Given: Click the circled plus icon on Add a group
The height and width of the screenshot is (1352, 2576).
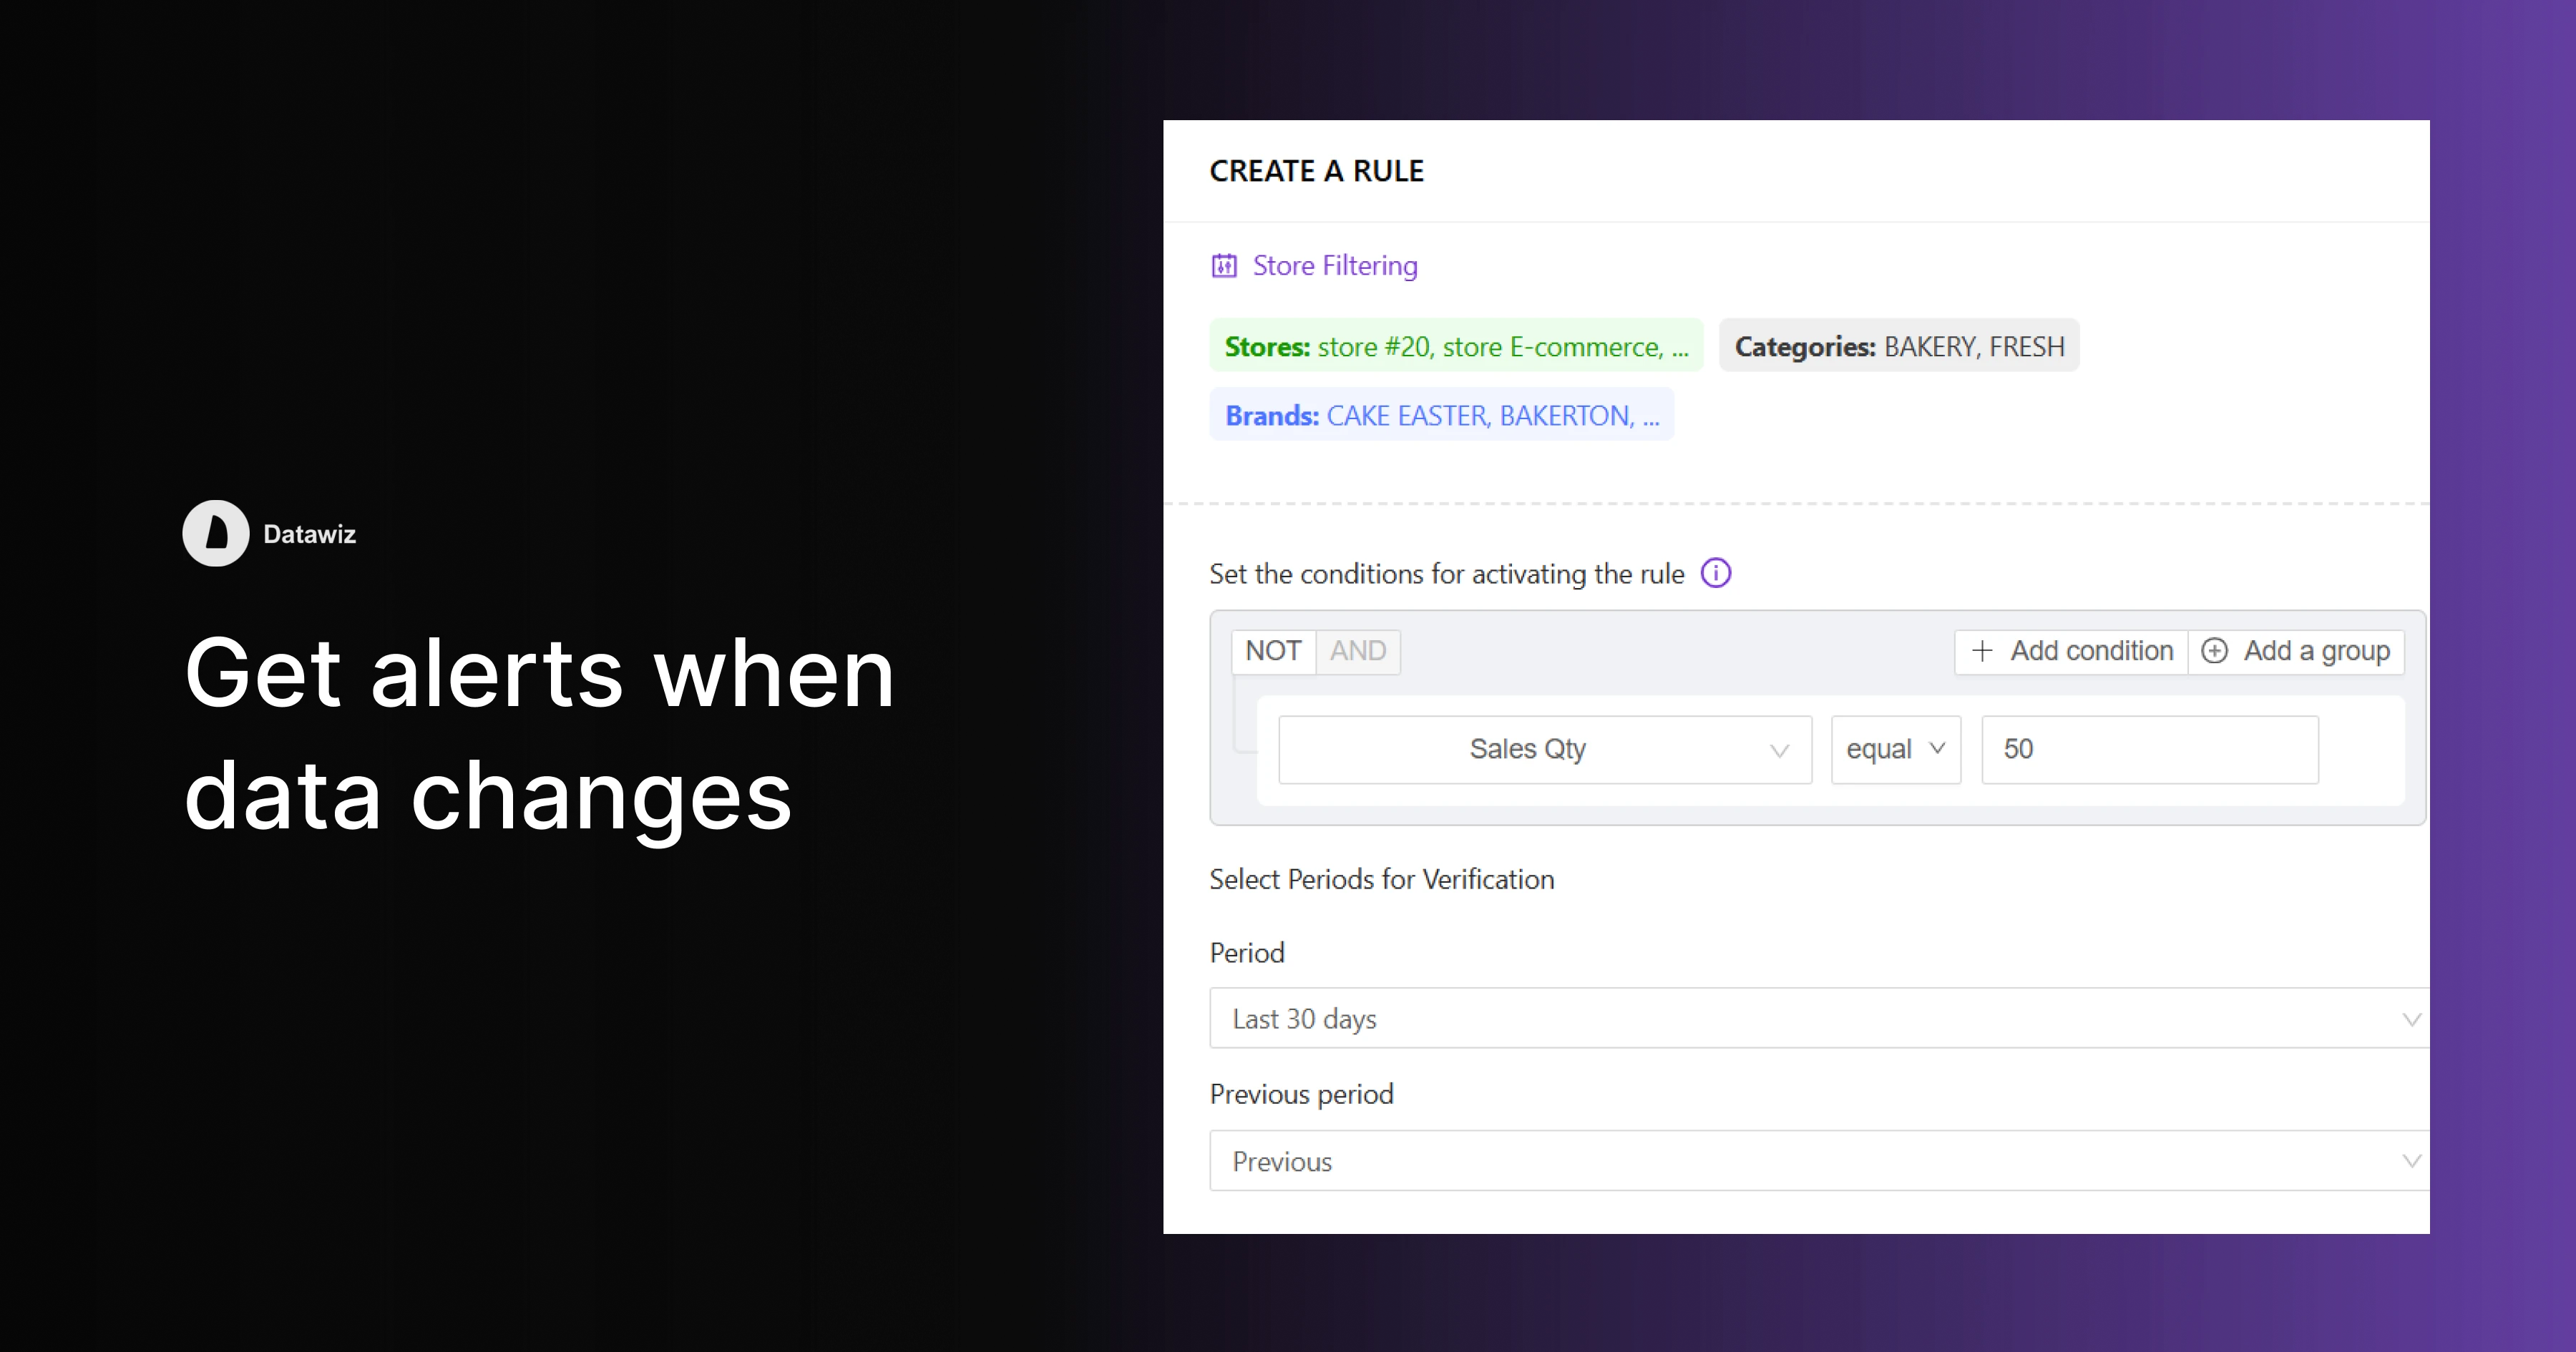Looking at the screenshot, I should pyautogui.click(x=2216, y=650).
